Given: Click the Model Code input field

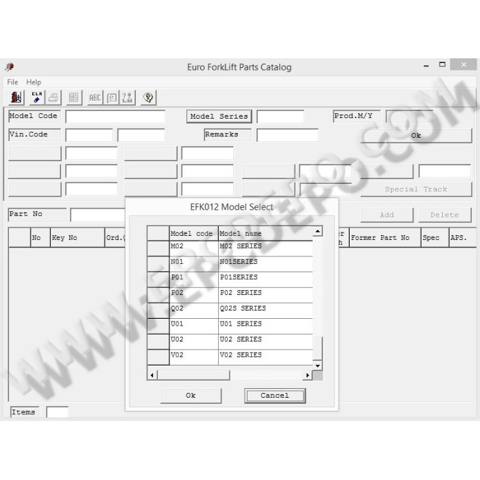Looking at the screenshot, I should (115, 117).
